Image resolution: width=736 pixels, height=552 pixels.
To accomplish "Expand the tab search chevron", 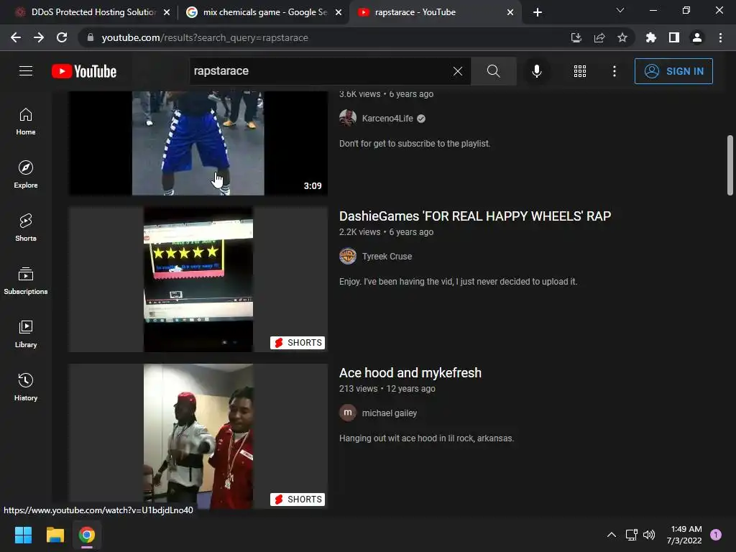I will (620, 10).
